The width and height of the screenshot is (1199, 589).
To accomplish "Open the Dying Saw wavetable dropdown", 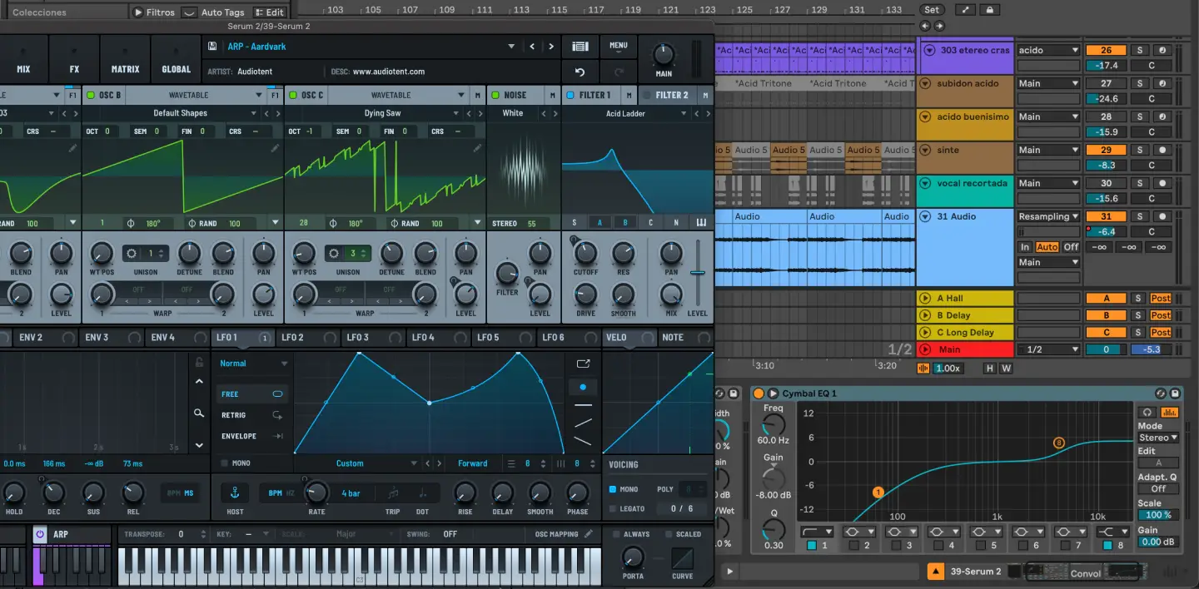I will (x=455, y=113).
